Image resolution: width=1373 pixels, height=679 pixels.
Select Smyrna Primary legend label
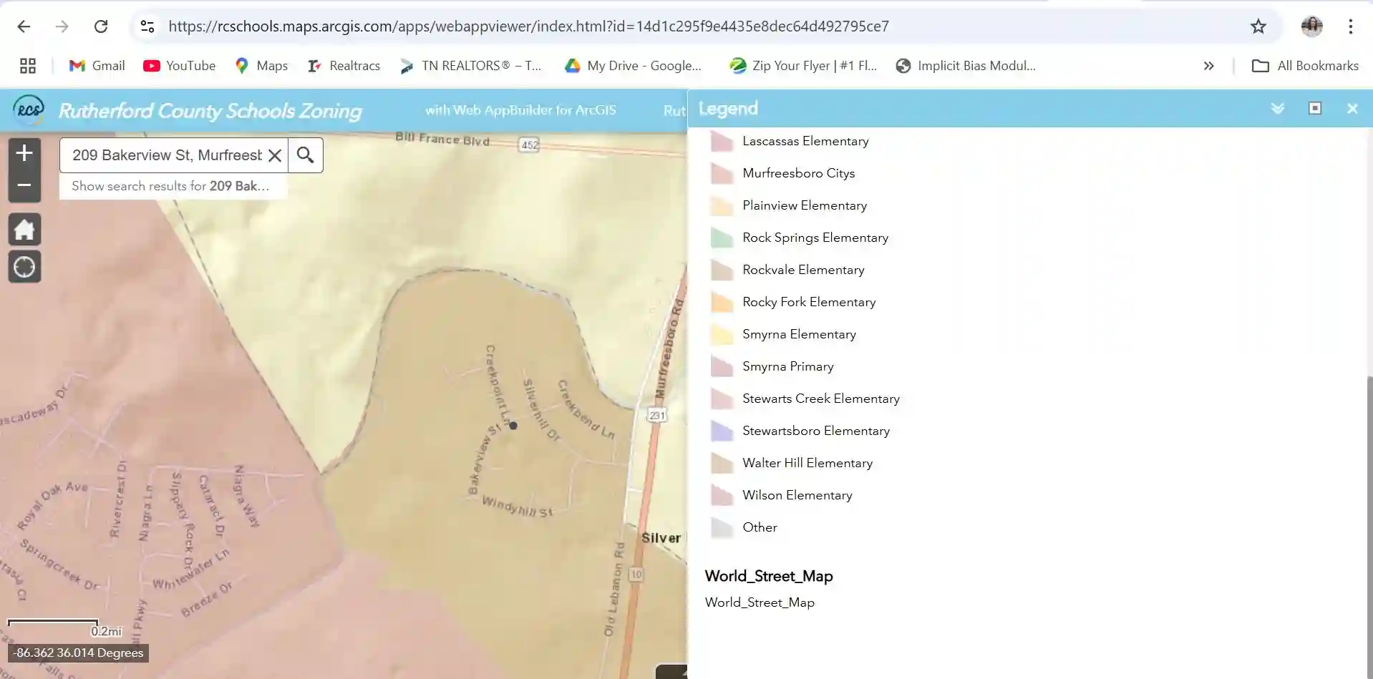(788, 366)
